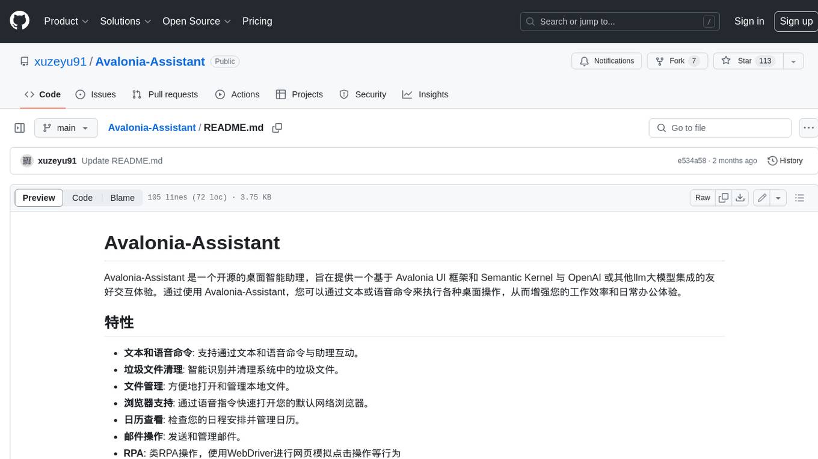The image size is (818, 459).
Task: Navigate to Avalonia-Assistant breadcrumb folder
Action: point(152,127)
